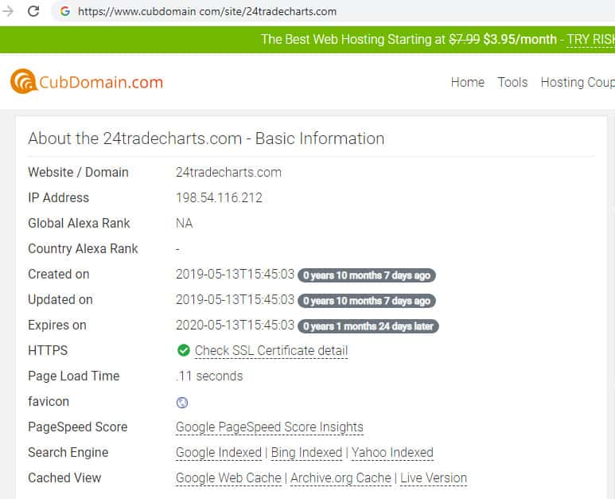Click the PageSpeed Score label
The width and height of the screenshot is (615, 499).
point(78,427)
